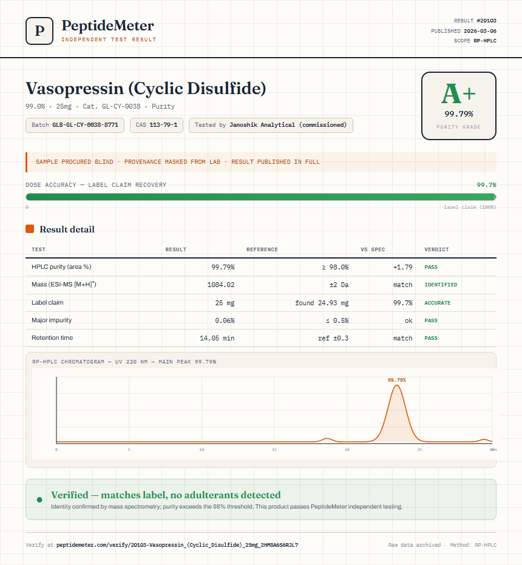Click the A+ purity grade badge
Screen dimensions: 522x565
click(x=458, y=106)
